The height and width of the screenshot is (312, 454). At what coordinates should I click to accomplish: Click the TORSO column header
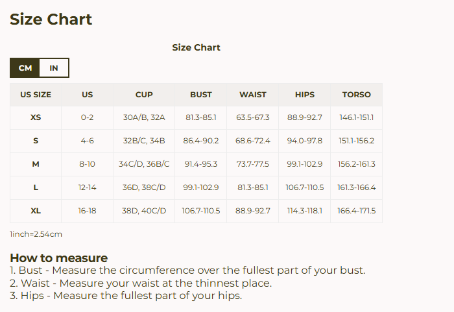[x=357, y=95]
